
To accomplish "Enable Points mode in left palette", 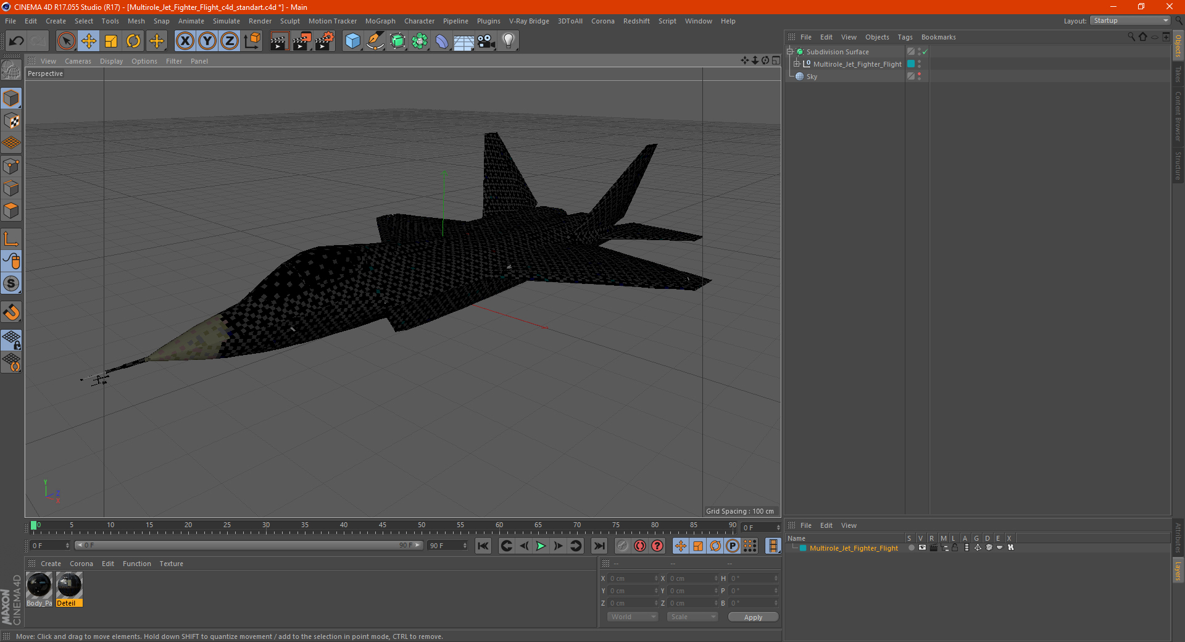I will [x=12, y=166].
